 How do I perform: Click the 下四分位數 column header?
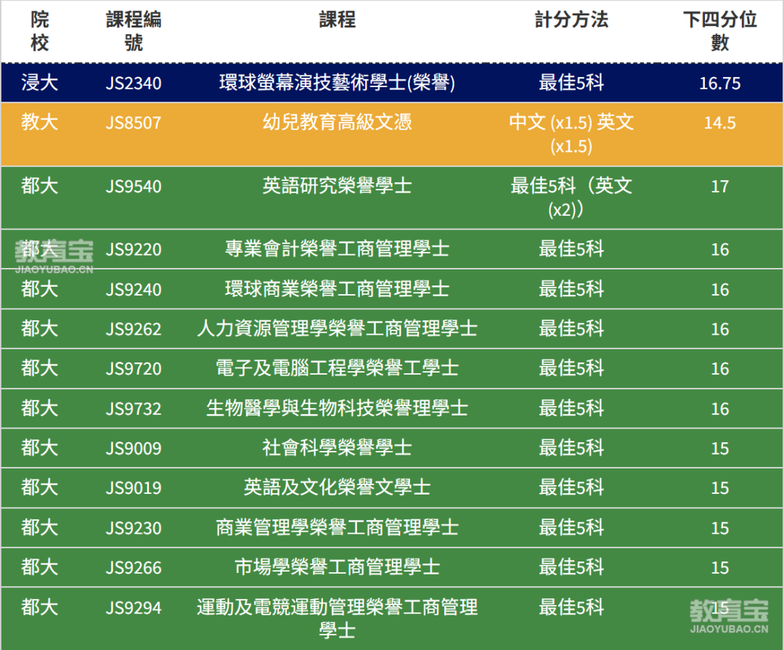click(719, 31)
